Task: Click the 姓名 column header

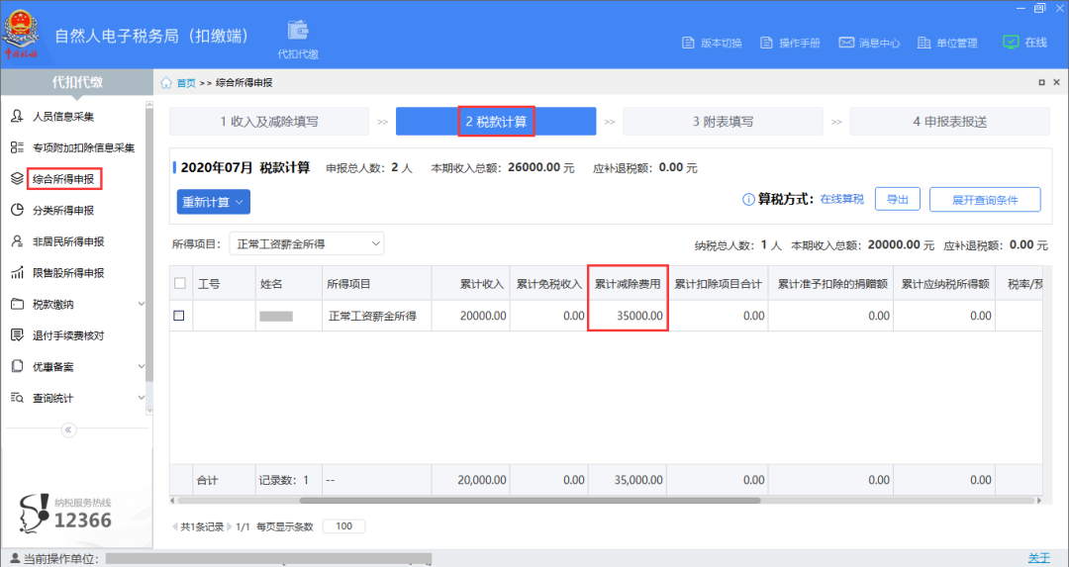Action: 288,283
